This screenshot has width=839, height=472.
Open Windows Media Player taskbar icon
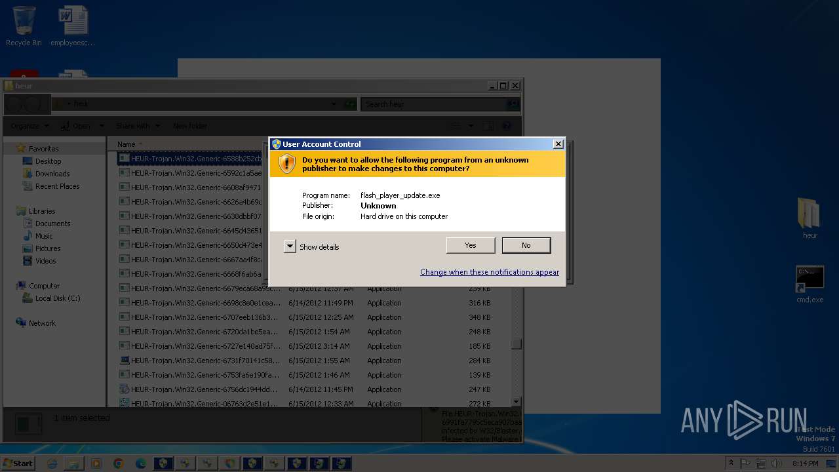96,463
